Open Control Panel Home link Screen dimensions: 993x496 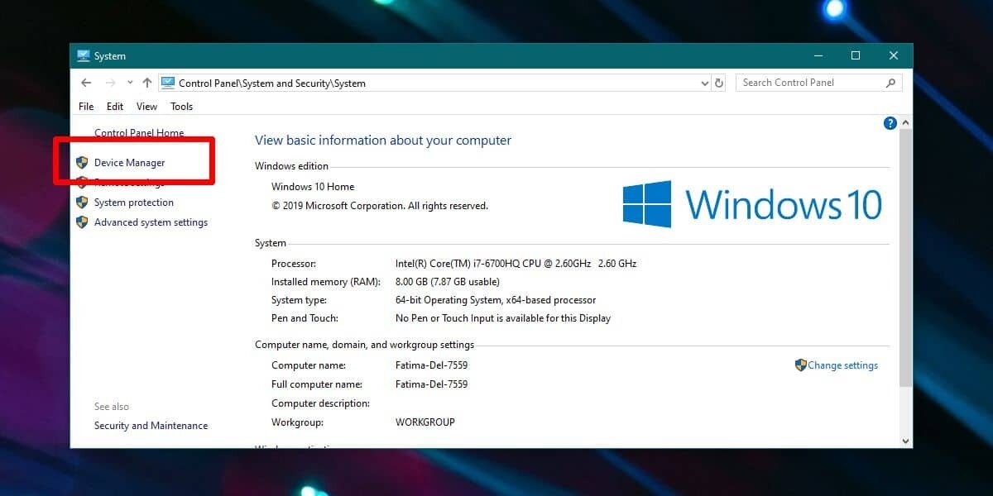[139, 132]
